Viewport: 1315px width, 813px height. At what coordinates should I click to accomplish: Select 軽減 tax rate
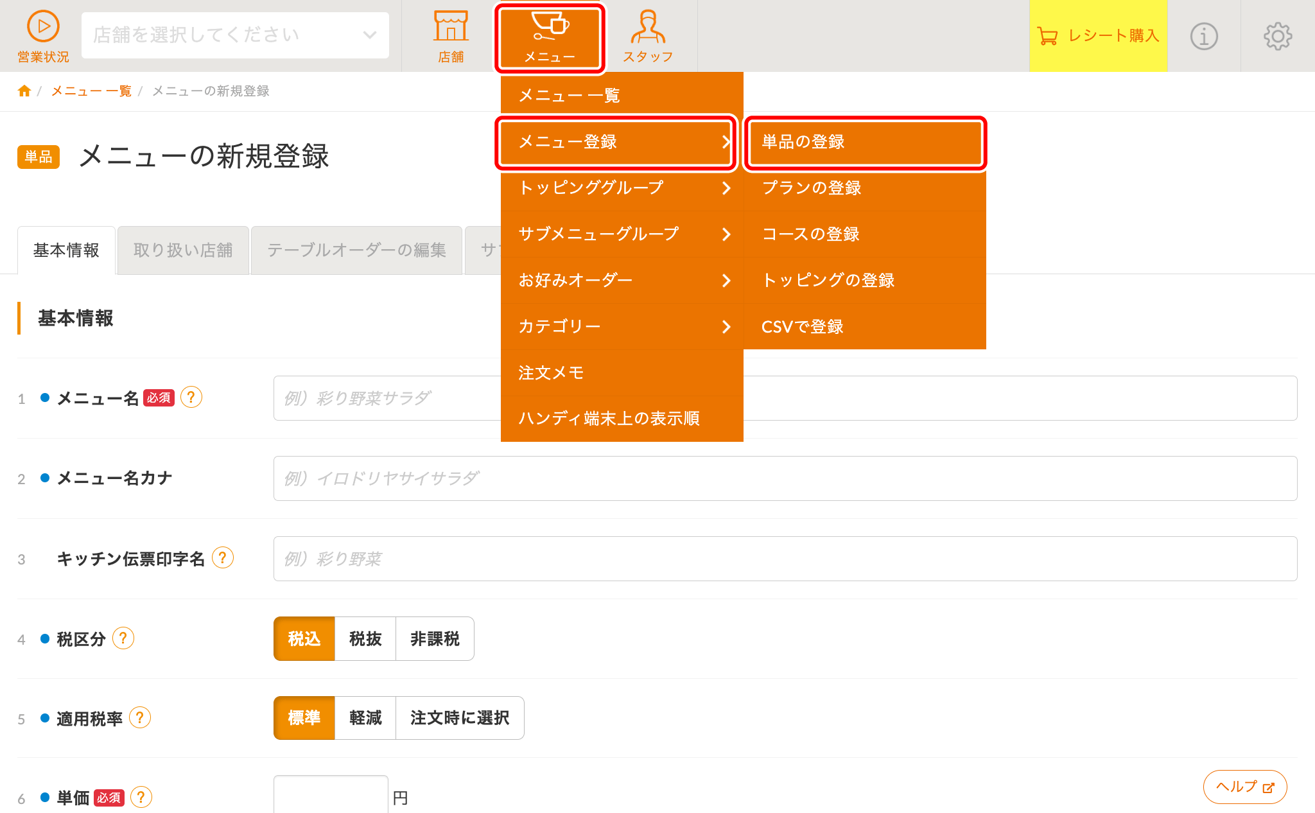[x=365, y=718]
